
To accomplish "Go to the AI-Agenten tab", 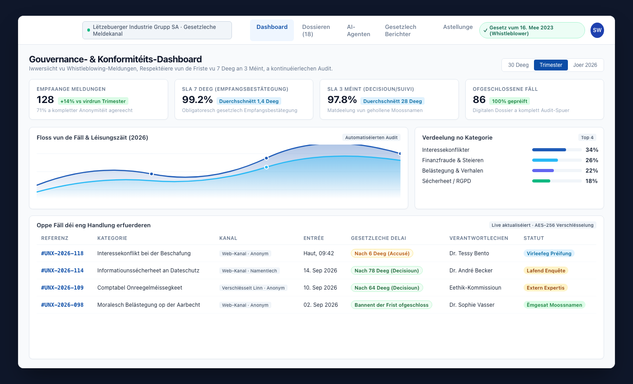I will pyautogui.click(x=359, y=30).
